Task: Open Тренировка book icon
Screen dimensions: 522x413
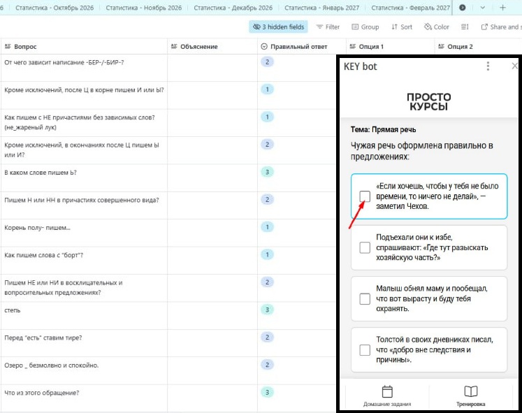Action: [x=471, y=391]
